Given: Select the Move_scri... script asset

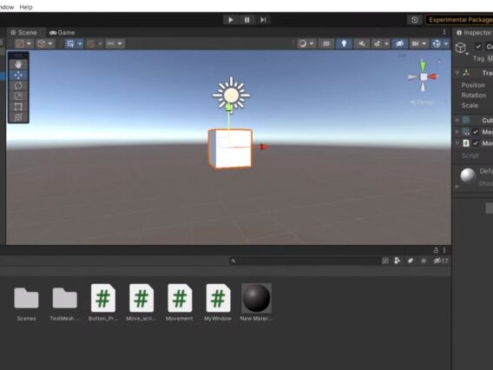Looking at the screenshot, I should (141, 303).
